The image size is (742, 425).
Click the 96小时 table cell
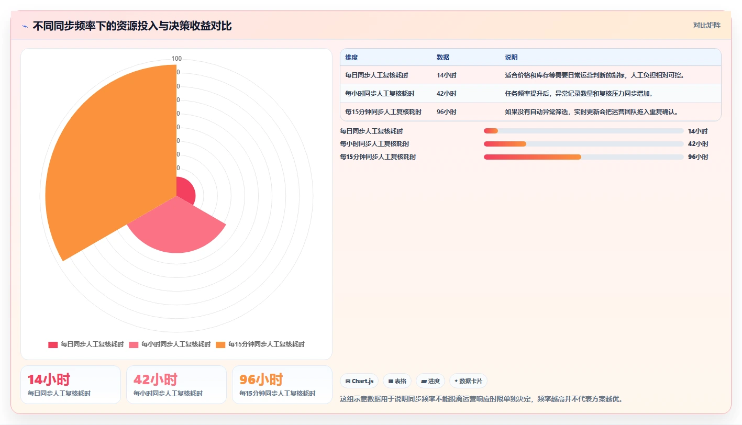point(447,112)
